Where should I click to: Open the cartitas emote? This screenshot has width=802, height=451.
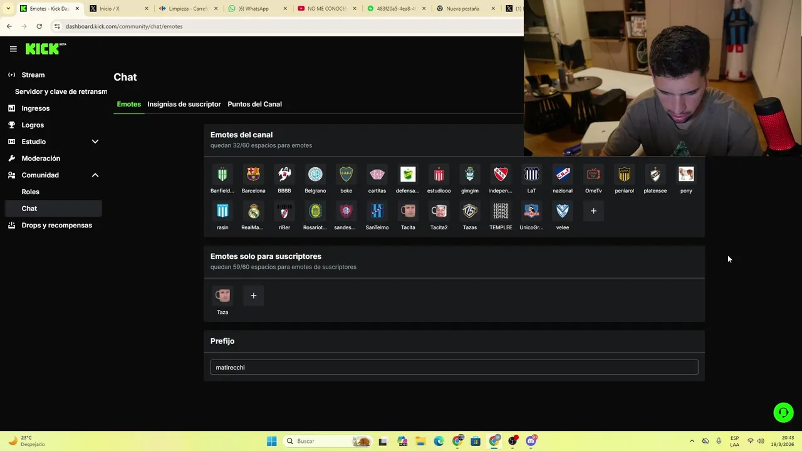pyautogui.click(x=377, y=174)
